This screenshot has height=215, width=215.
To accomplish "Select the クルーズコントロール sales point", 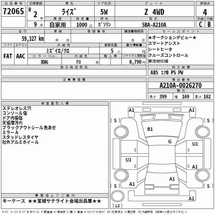I will (x=168, y=55).
